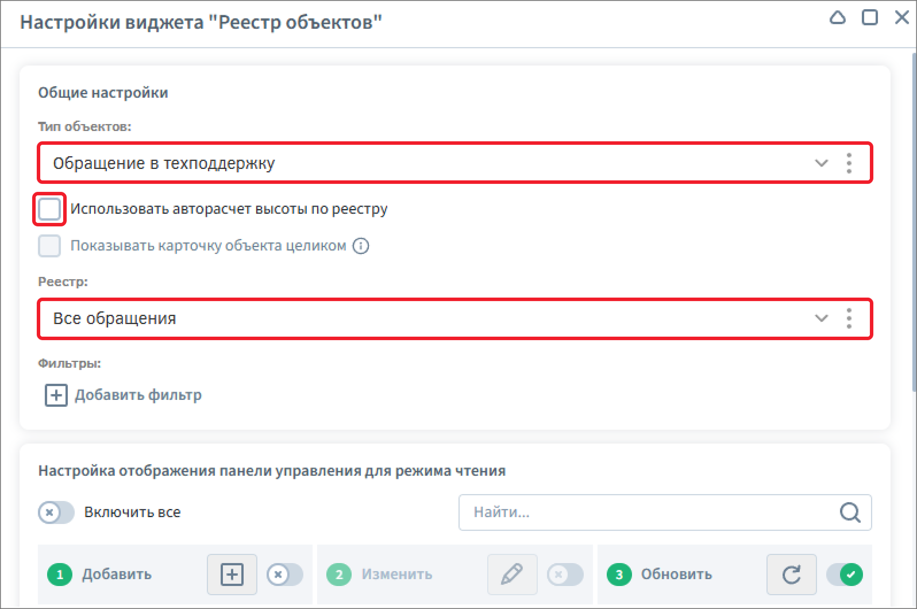Expand the Все обращения dropdown arrow
This screenshot has height=609, width=917.
click(x=822, y=318)
